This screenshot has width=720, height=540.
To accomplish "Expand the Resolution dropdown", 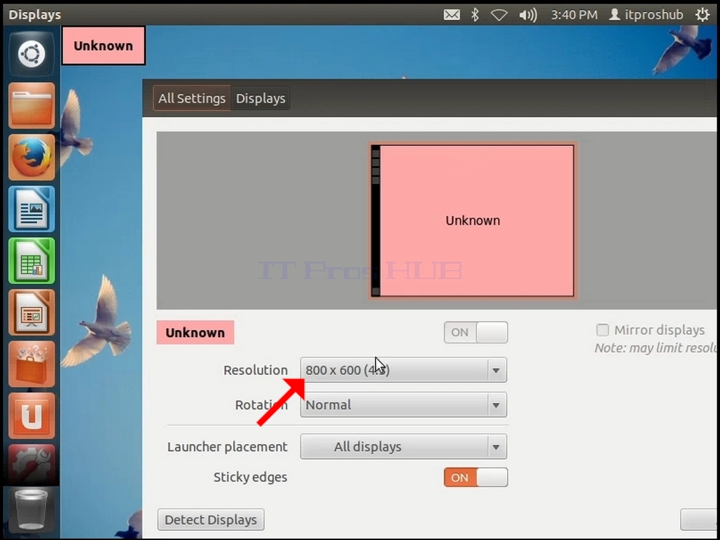I will pyautogui.click(x=403, y=370).
